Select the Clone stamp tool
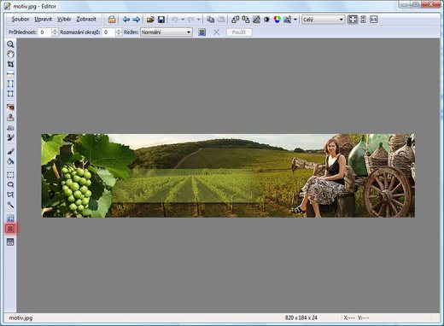This screenshot has width=444, height=326. pyautogui.click(x=10, y=117)
